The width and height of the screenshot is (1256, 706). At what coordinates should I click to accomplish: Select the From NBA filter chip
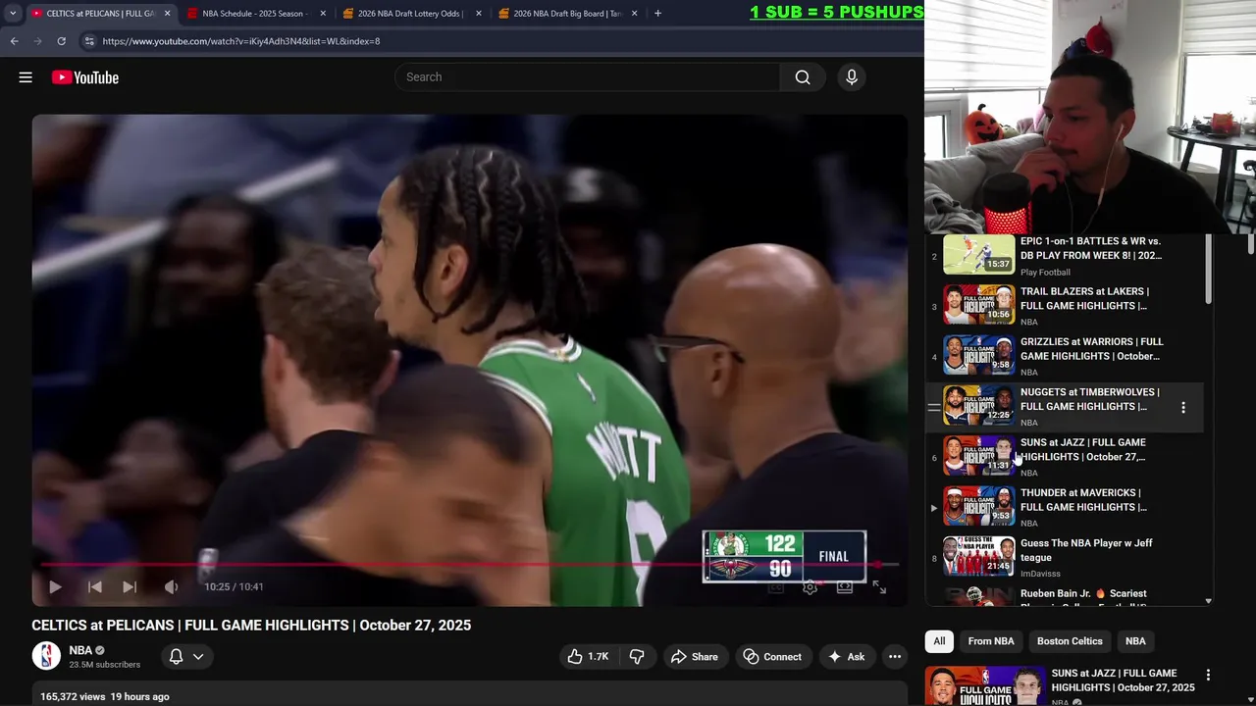tap(991, 641)
